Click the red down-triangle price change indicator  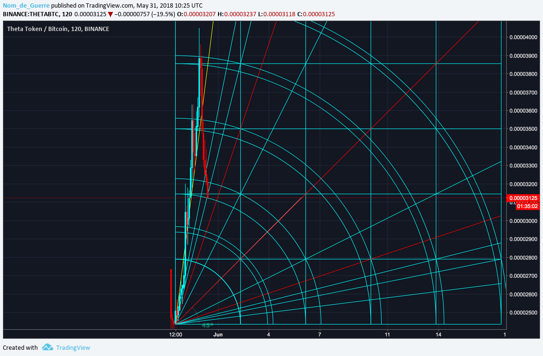tap(110, 14)
